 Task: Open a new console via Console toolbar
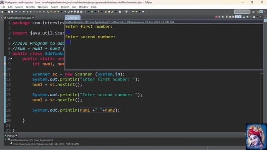pos(254,17)
